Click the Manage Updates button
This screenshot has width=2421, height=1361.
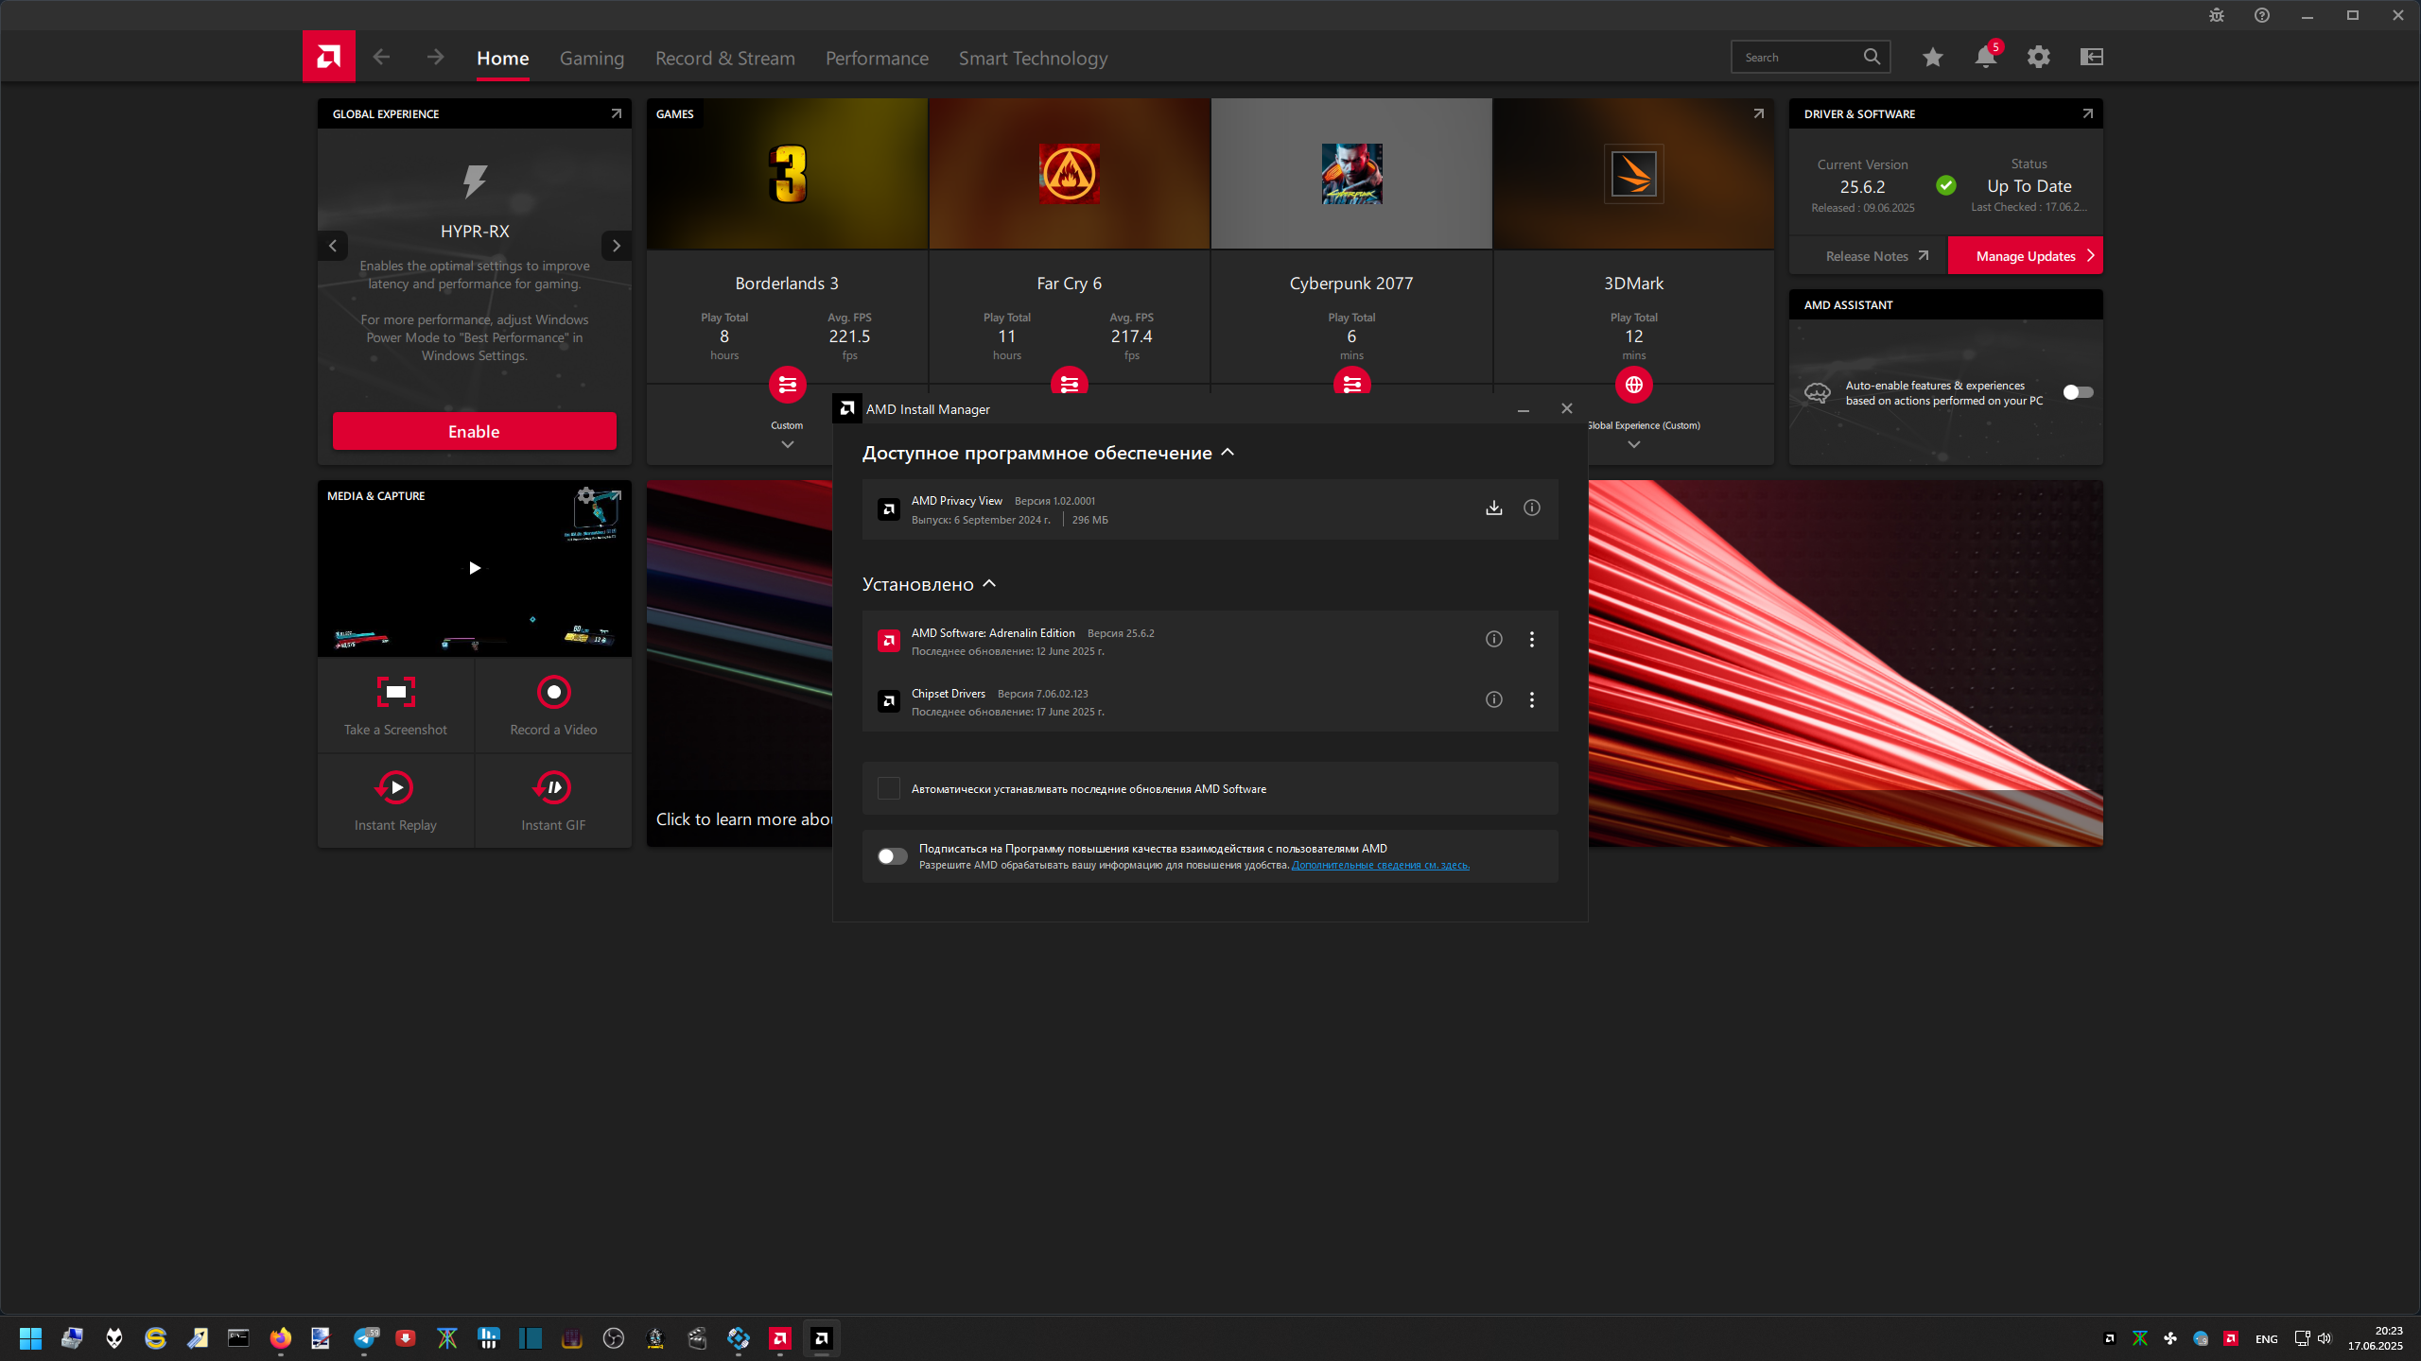click(x=2025, y=256)
